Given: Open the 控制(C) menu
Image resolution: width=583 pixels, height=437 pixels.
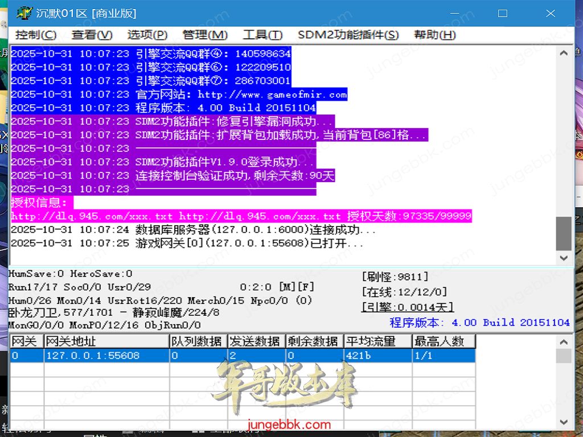Looking at the screenshot, I should coord(36,35).
